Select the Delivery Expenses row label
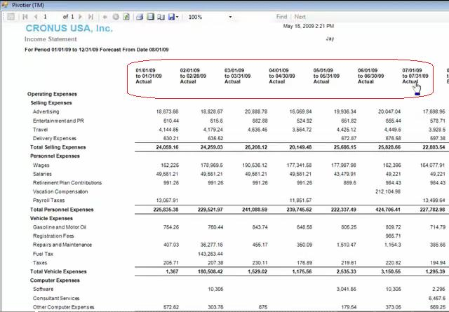Screen dimensions: 449x312 click(x=55, y=139)
